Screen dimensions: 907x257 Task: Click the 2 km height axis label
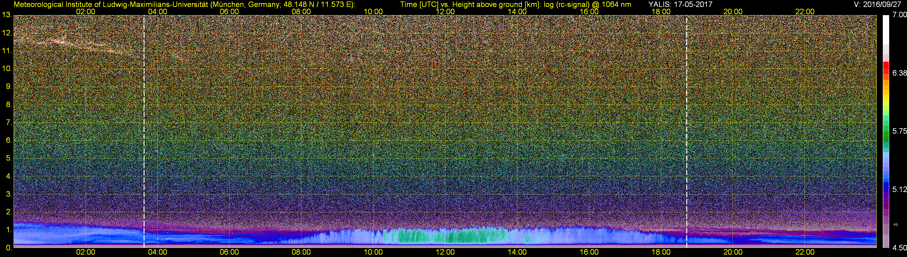click(8, 212)
